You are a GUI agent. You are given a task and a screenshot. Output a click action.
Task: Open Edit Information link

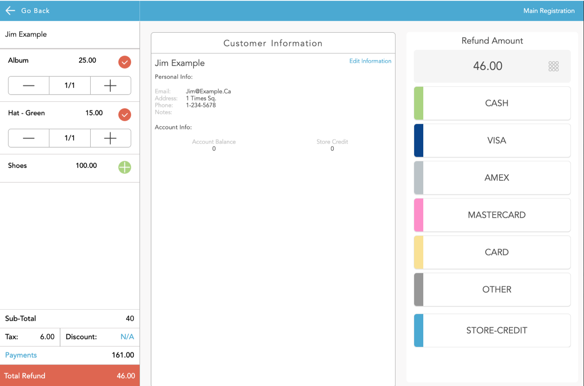(370, 61)
